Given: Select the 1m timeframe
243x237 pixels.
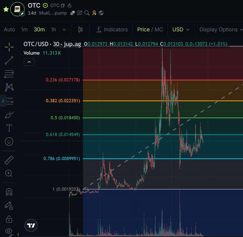Looking at the screenshot, I should tap(24, 29).
